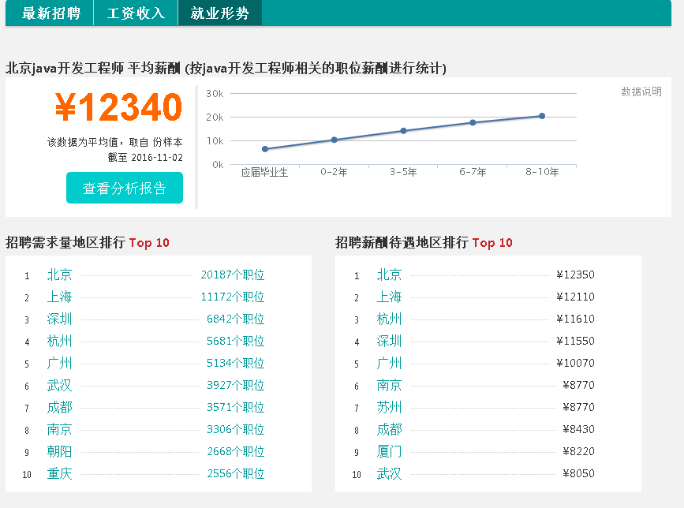Image resolution: width=684 pixels, height=508 pixels.
Task: Select the 就业形势 tab
Action: pyautogui.click(x=219, y=13)
